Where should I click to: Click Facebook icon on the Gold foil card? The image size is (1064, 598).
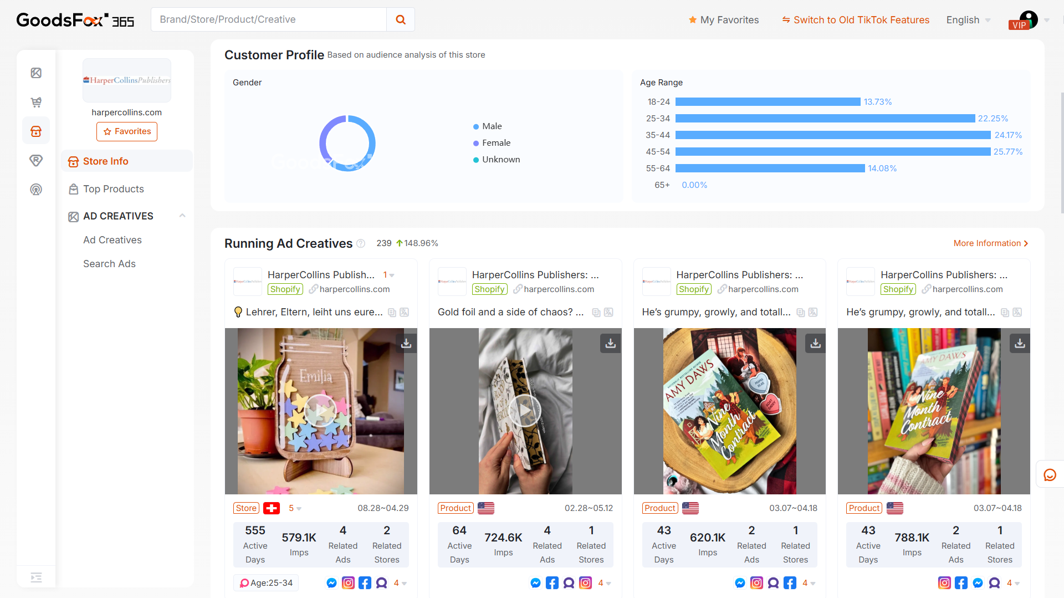click(552, 583)
